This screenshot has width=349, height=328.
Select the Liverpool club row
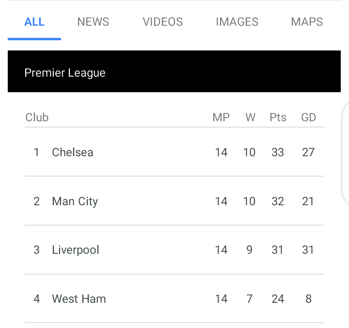tap(174, 250)
